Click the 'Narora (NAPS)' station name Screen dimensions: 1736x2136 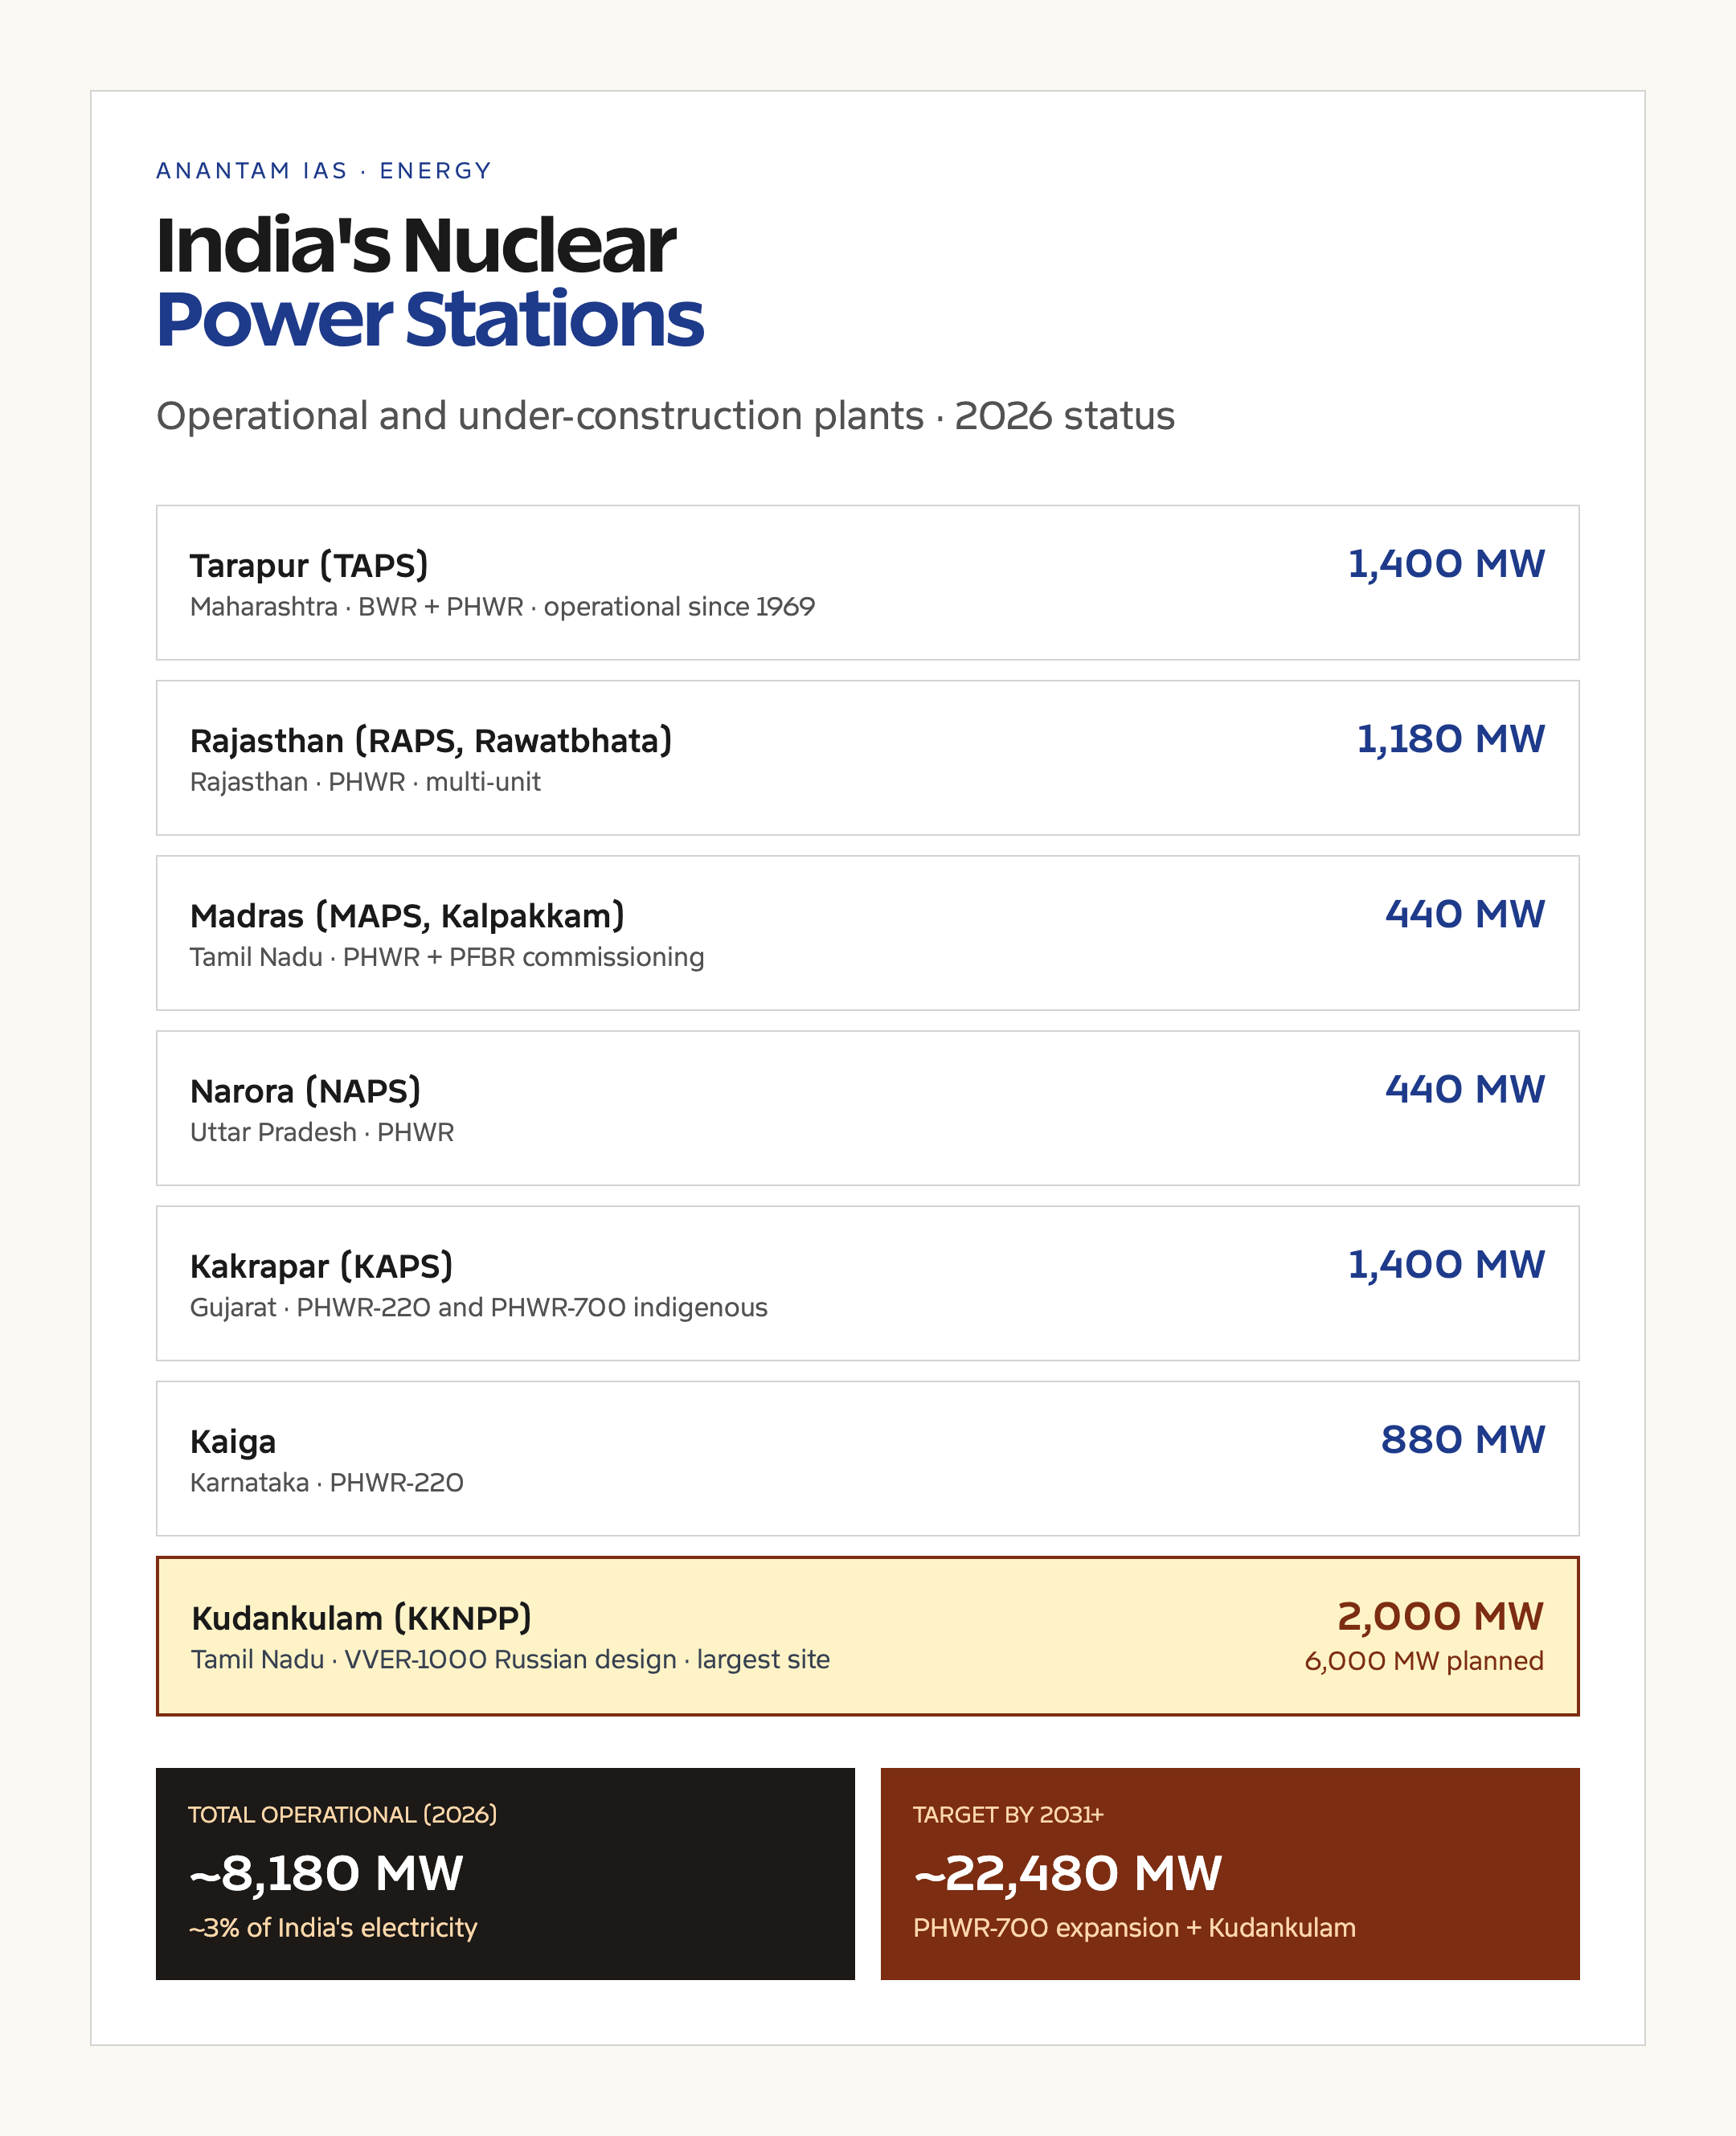(305, 1091)
